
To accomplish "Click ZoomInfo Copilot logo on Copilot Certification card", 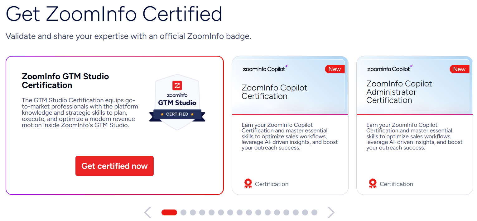I will point(266,68).
